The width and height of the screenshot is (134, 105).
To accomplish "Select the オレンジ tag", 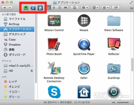I will (x=17, y=87).
